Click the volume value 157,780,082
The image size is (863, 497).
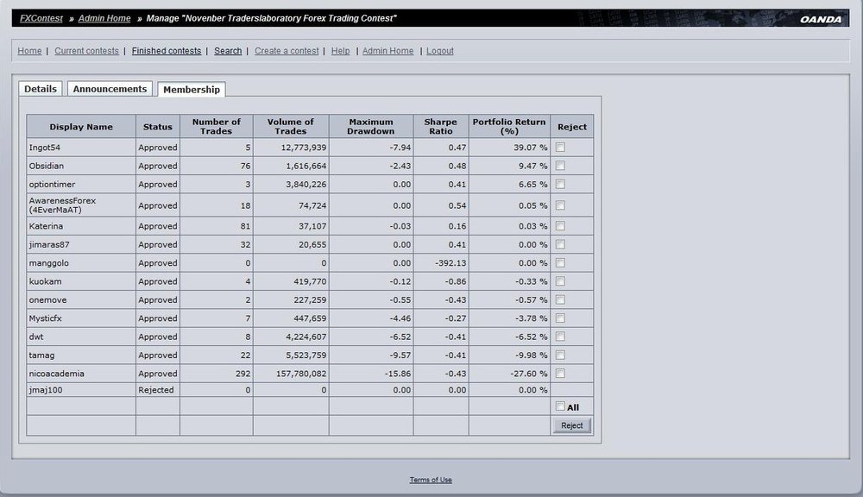coord(301,374)
